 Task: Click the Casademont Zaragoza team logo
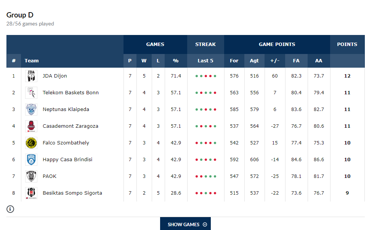pyautogui.click(x=31, y=126)
